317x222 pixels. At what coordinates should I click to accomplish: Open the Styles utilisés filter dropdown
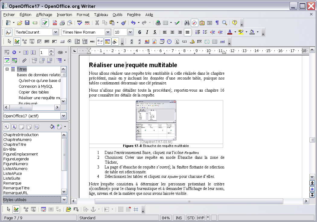tap(64, 200)
